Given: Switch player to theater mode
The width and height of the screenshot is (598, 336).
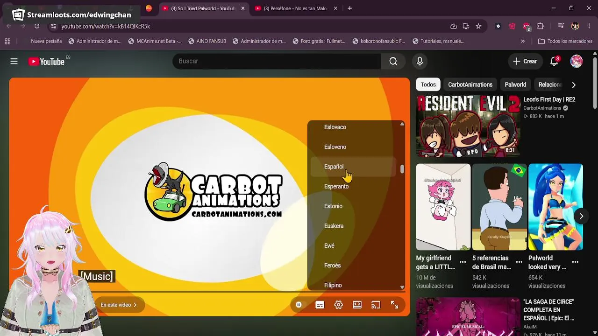Looking at the screenshot, I should coord(357,305).
